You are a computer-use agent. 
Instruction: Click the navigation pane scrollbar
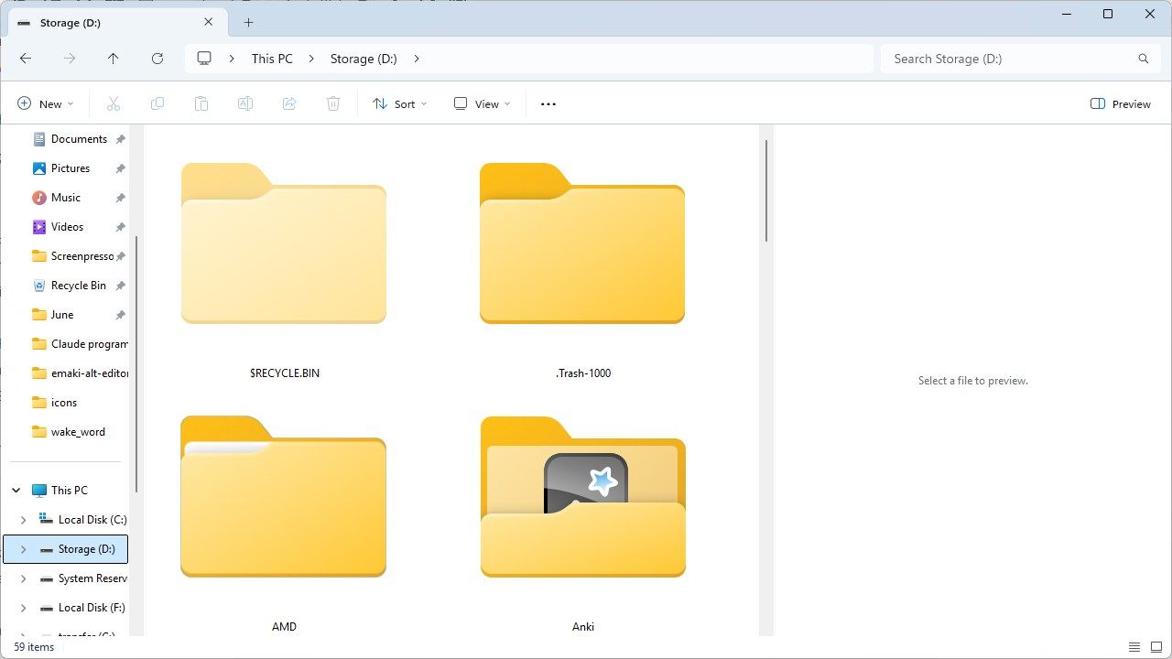136,363
